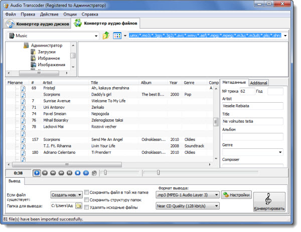
Task: Click the Artist metadata text field
Action: tap(252, 106)
